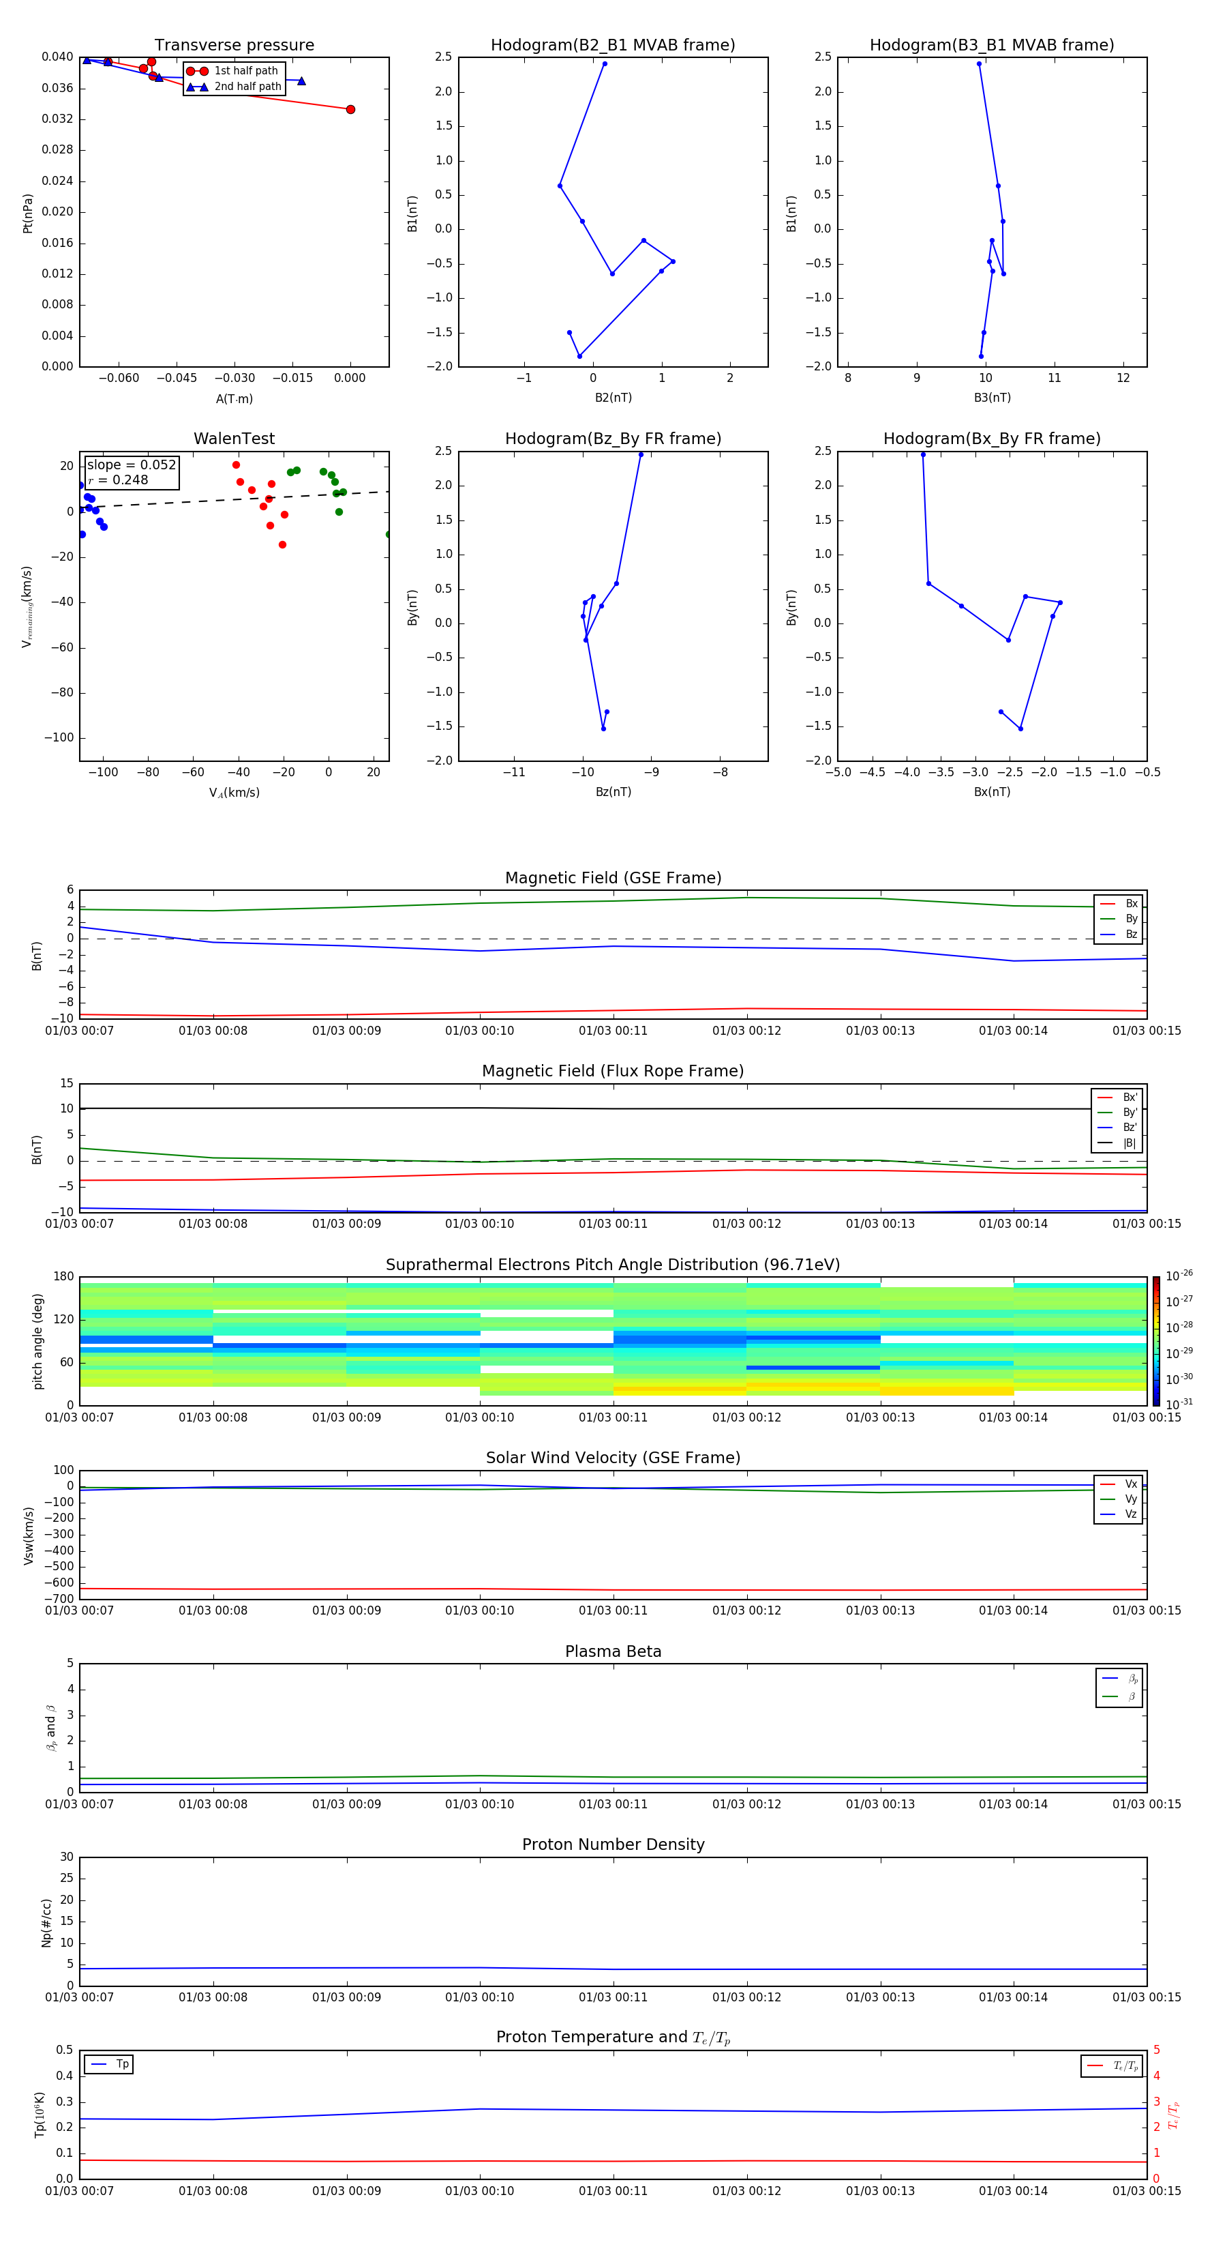Click the Vy legend entry in velocity plot
Viewport: 1227px width, 2251px height.
tap(1119, 1499)
